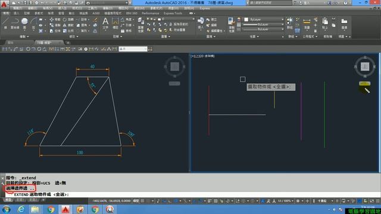Click the Copy tool in Modify panel
The width and height of the screenshot is (381, 214).
(55, 25)
